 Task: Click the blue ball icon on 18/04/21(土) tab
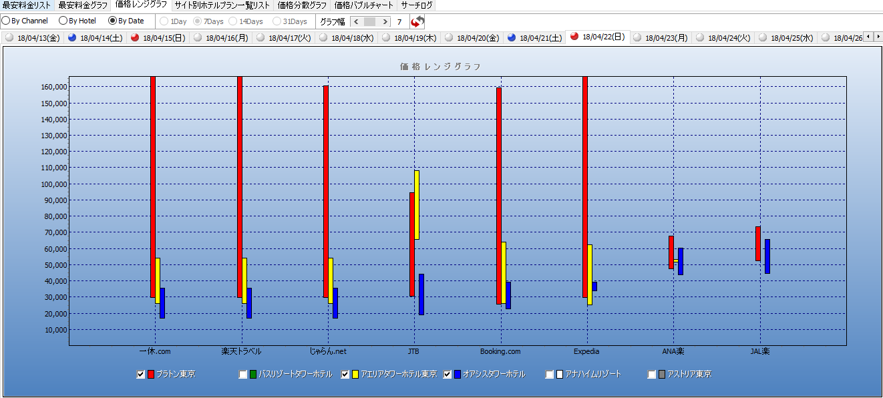click(512, 38)
